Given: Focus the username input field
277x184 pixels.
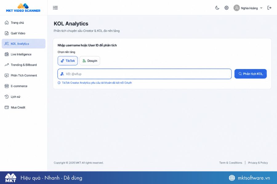Looking at the screenshot, I should click(145, 74).
